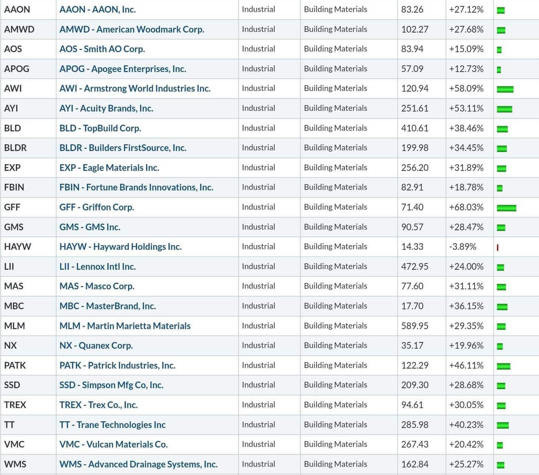Screen dimensions: 539x475
Task: Select the AAON ticker symbol cell
Action: tap(28, 9)
